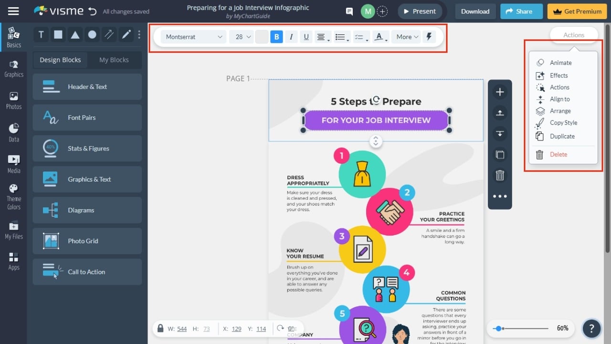Open the comments icon
611x344 pixels.
[x=349, y=11]
